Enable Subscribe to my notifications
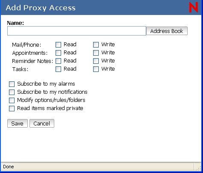Viewport: 203px width, 173px height. (x=12, y=92)
